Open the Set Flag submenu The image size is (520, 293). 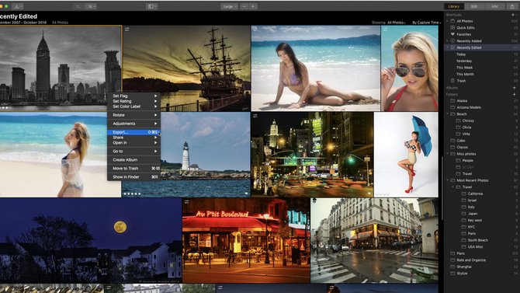click(x=134, y=96)
